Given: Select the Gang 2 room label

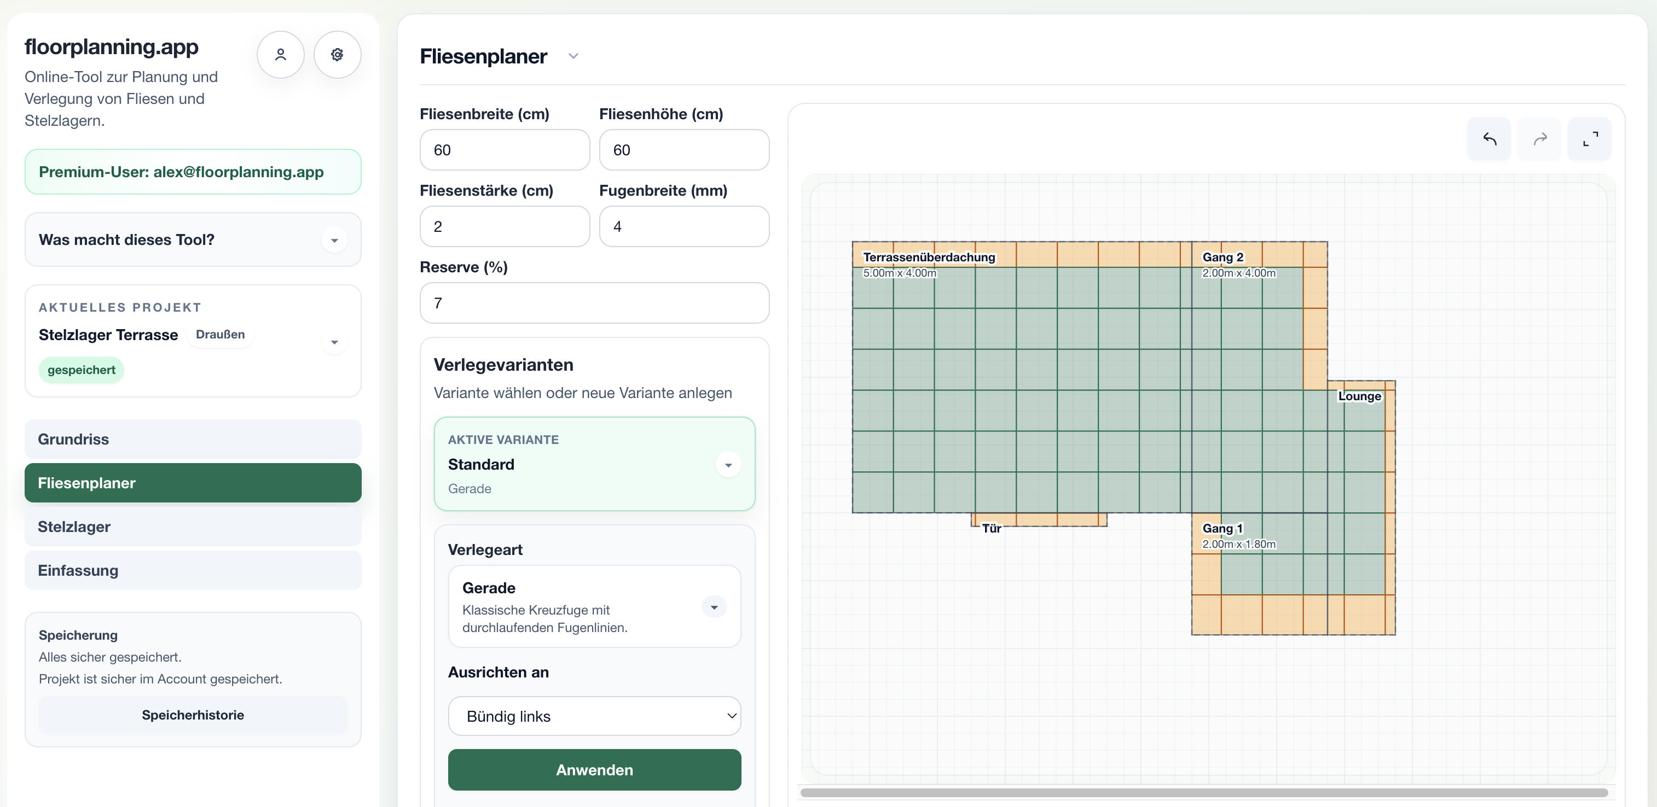Looking at the screenshot, I should (1223, 257).
